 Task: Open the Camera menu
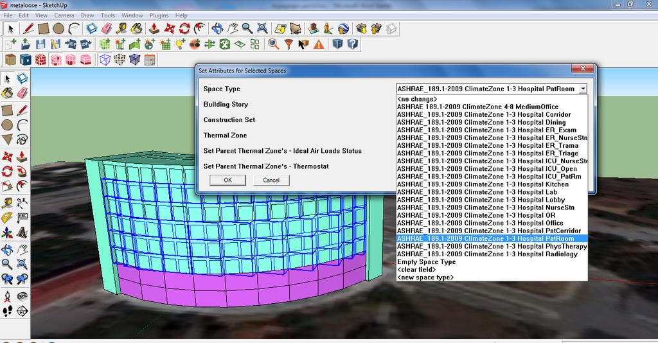pyautogui.click(x=64, y=15)
